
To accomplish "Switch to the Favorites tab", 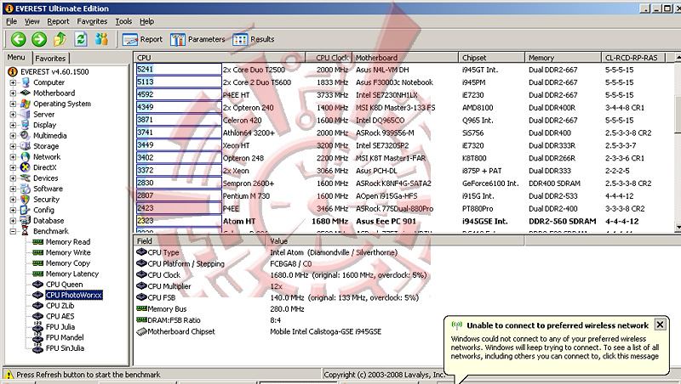I will [50, 58].
